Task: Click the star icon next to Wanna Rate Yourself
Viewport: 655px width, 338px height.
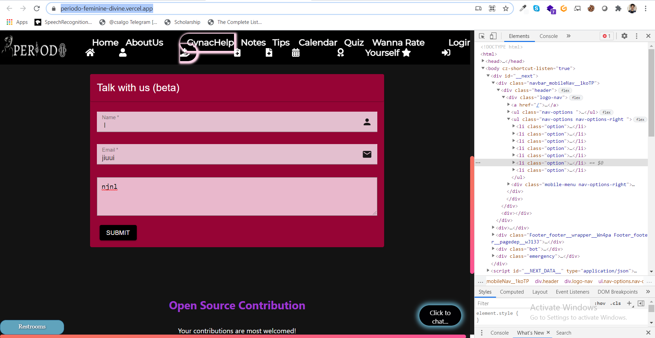Action: click(x=406, y=53)
